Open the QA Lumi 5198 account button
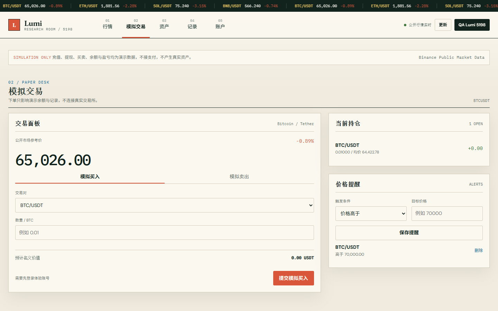The image size is (498, 311). [x=472, y=25]
